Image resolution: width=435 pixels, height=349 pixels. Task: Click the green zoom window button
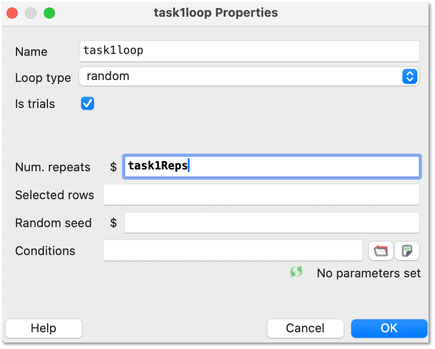coord(49,13)
